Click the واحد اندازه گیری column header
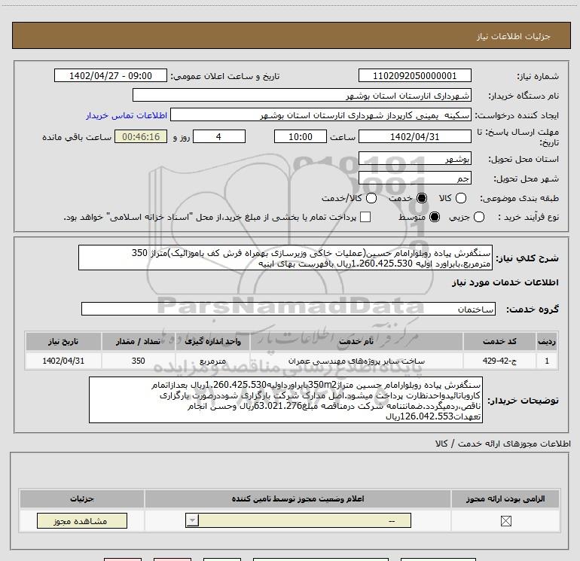580x561 pixels. 212,341
